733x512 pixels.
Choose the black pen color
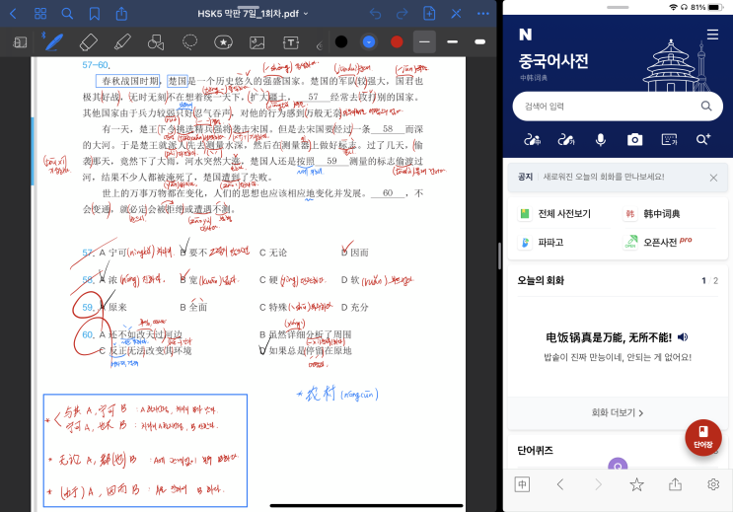(341, 42)
